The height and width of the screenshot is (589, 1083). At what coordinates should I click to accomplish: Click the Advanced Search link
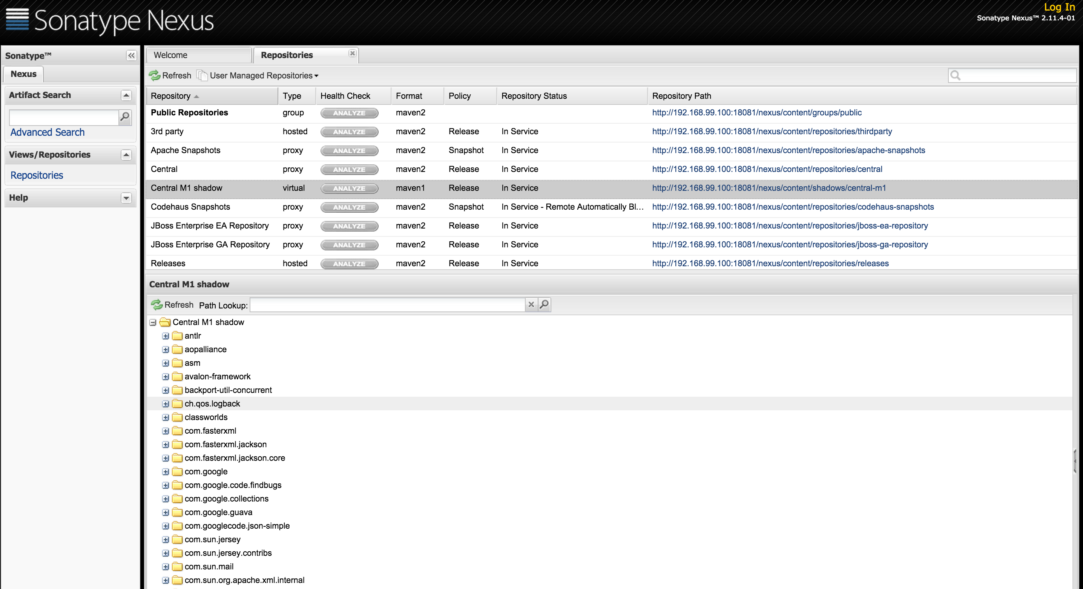tap(47, 131)
